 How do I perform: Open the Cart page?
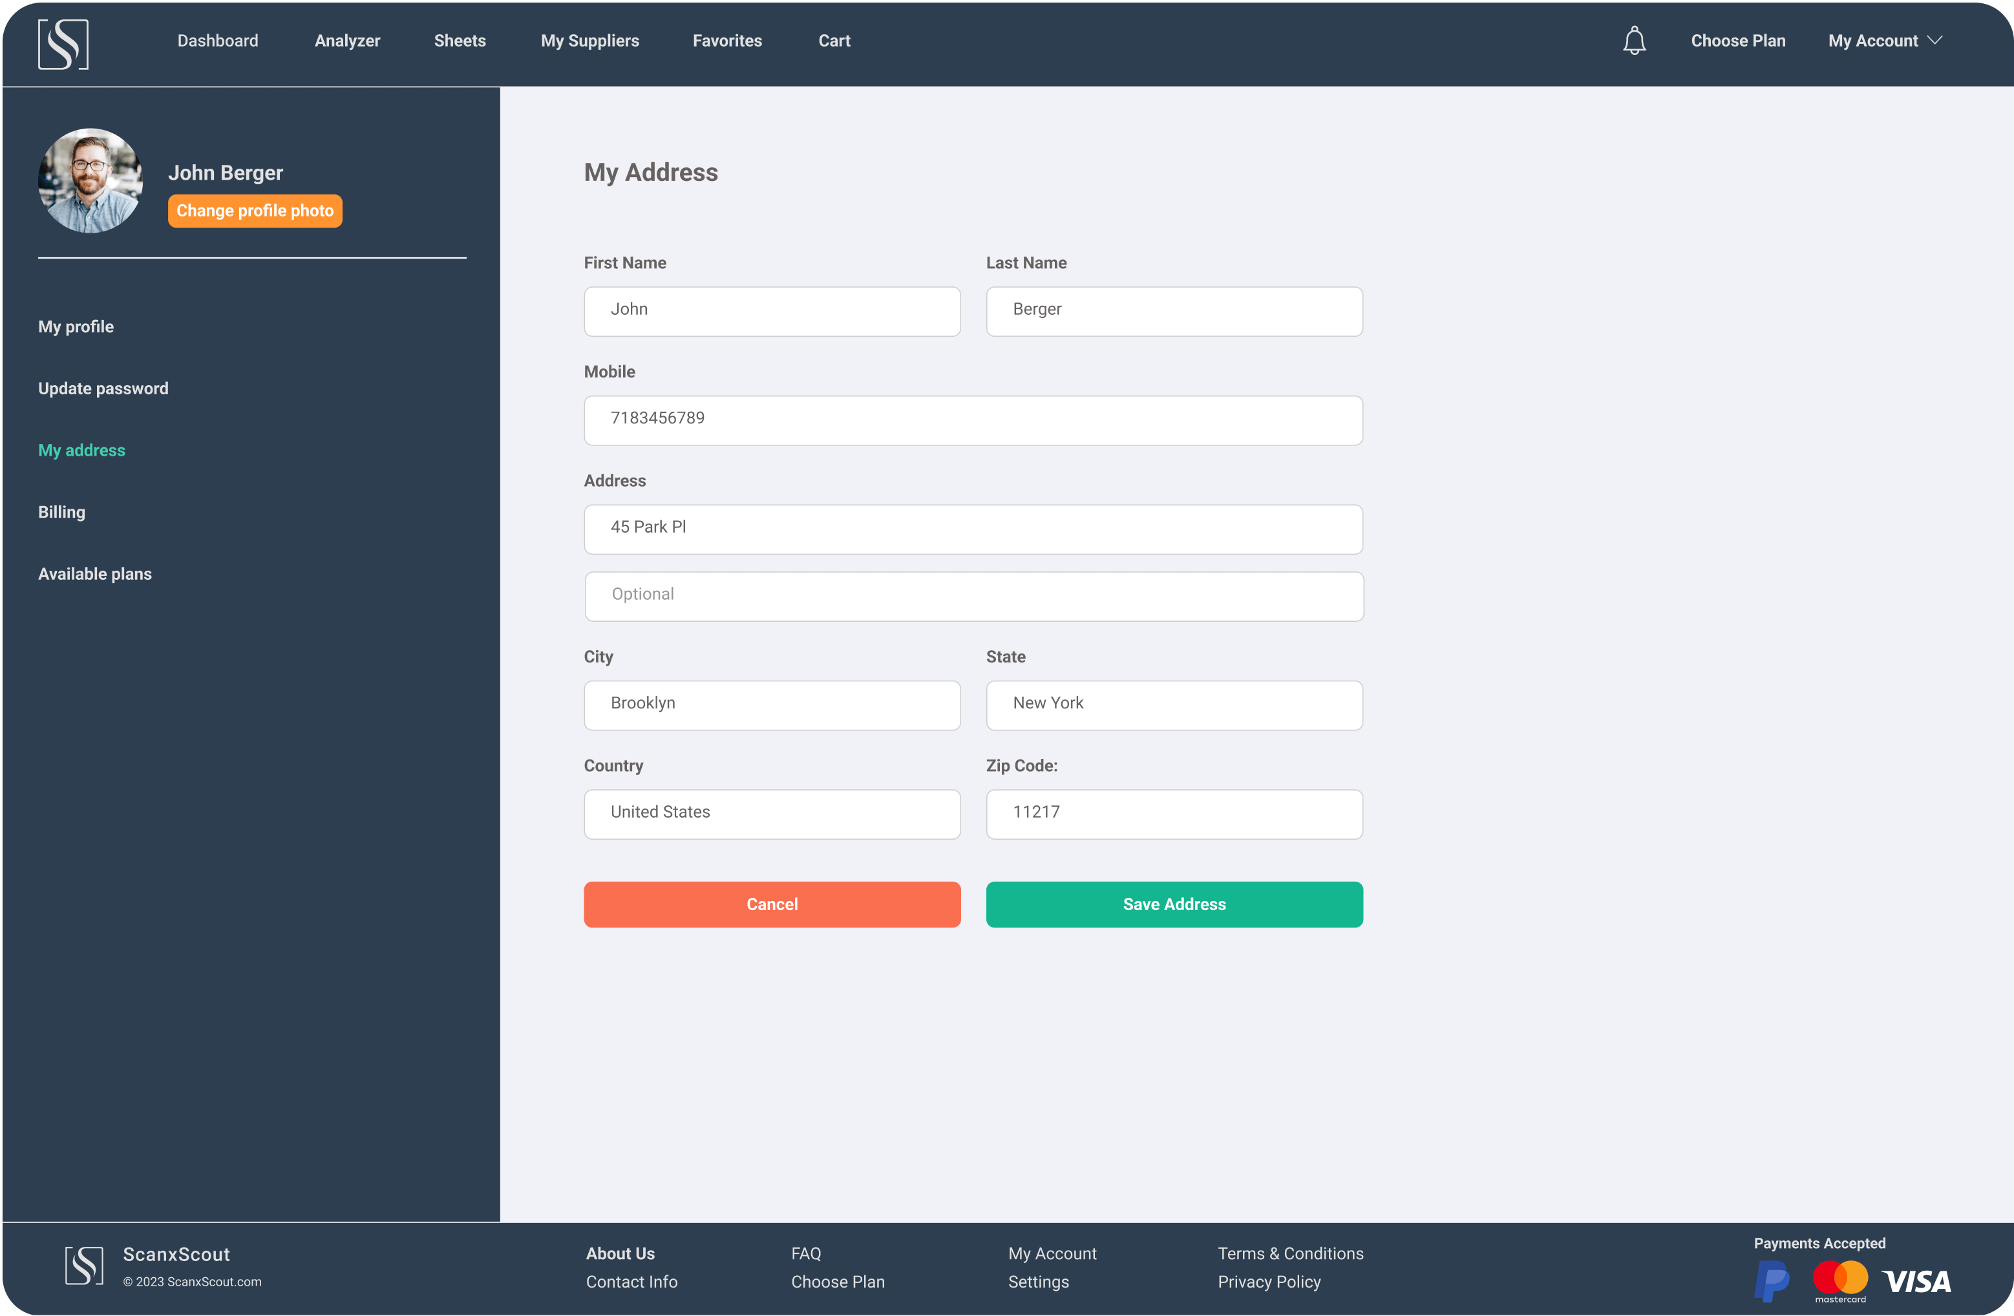(834, 41)
